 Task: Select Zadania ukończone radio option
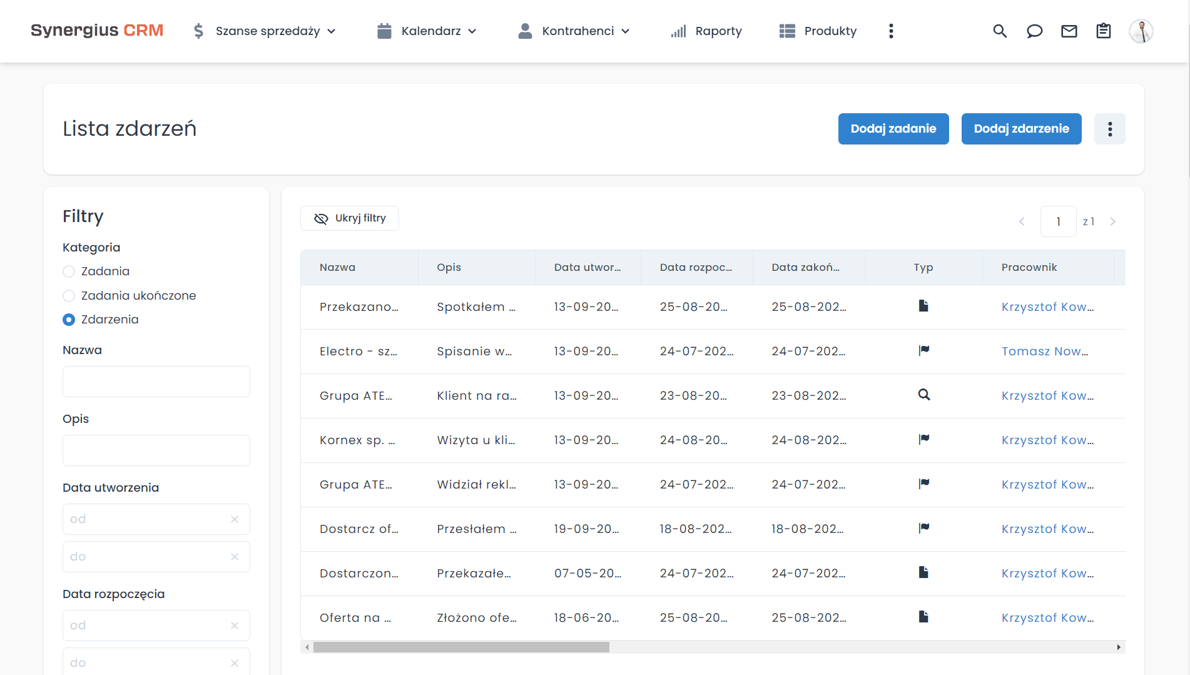[69, 296]
